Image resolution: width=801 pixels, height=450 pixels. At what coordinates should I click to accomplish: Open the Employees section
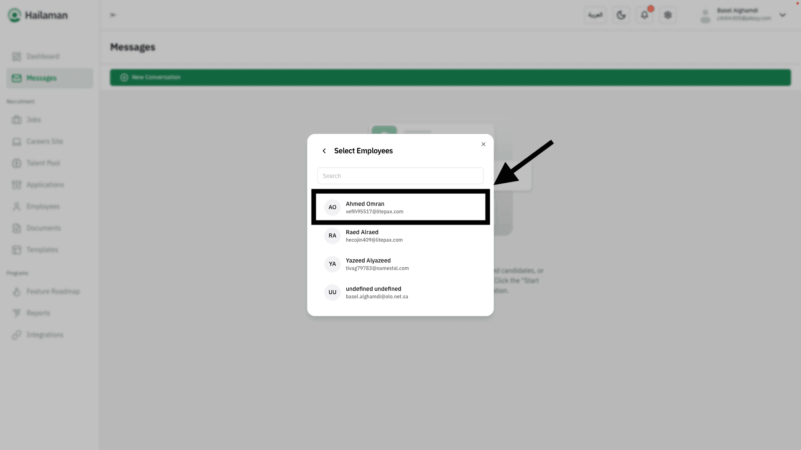(x=43, y=206)
